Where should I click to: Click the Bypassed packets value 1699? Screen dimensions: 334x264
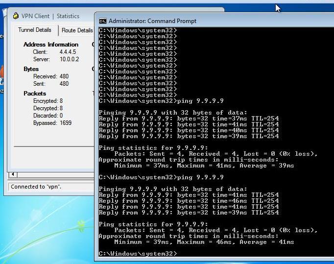[66, 123]
